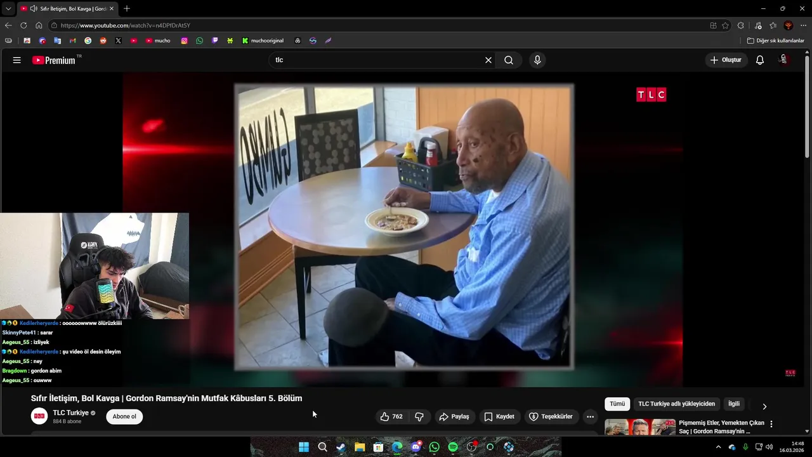This screenshot has height=457, width=812.
Task: Open the YouTube account avatar menu
Action: pyautogui.click(x=784, y=60)
